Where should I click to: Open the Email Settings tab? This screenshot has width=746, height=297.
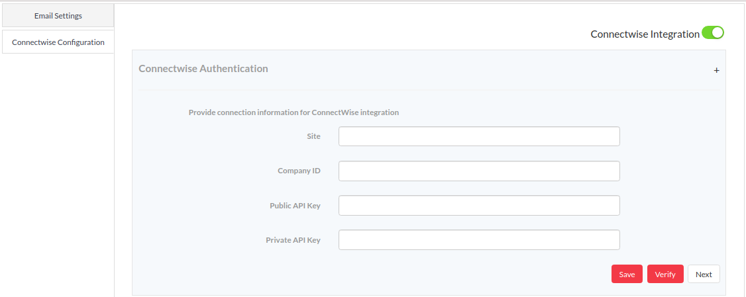58,16
